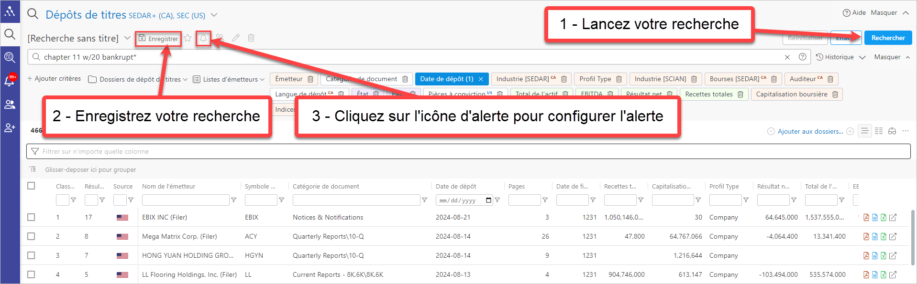
Task: Open the sidebar alerts bell with 99+ badge
Action: tap(10, 81)
